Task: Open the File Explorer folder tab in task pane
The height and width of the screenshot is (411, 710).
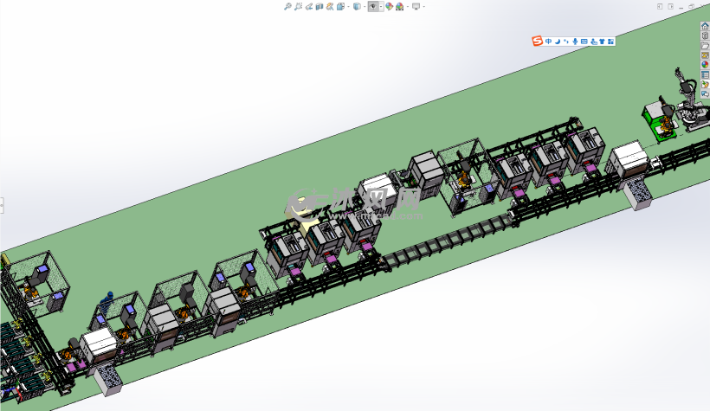Action: pyautogui.click(x=705, y=45)
